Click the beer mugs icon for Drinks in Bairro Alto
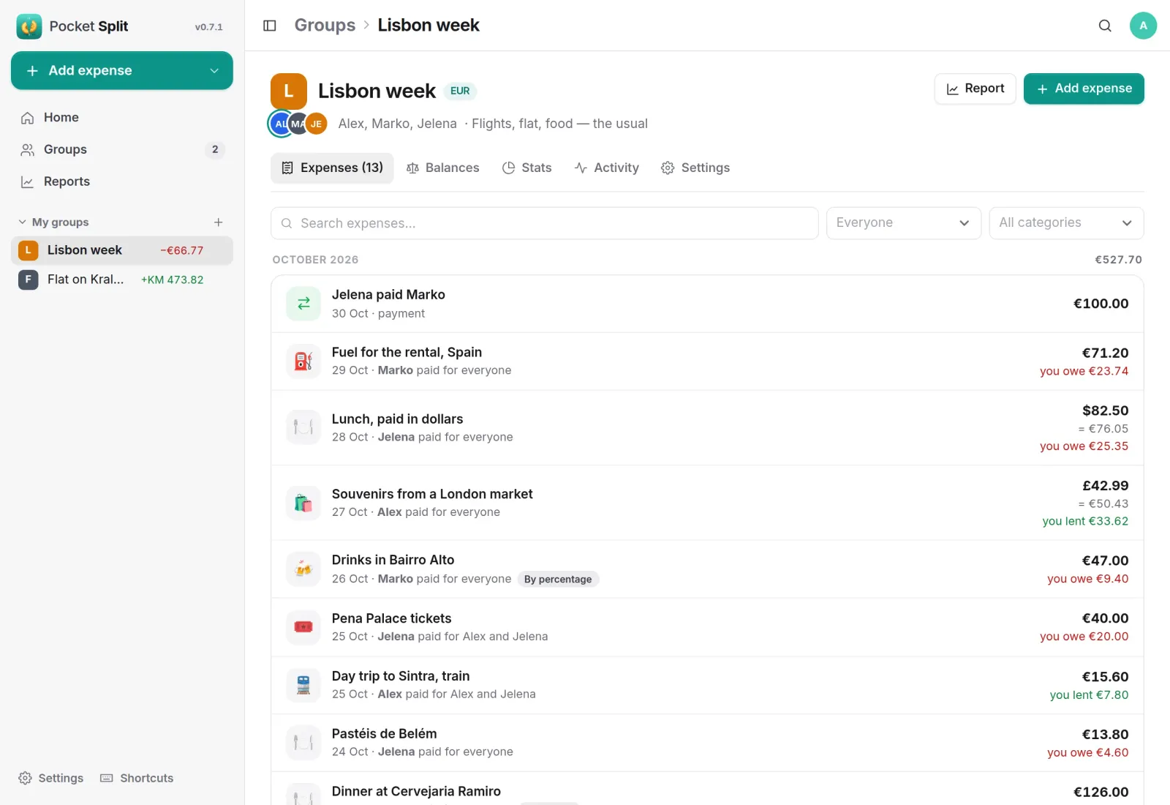 point(303,569)
